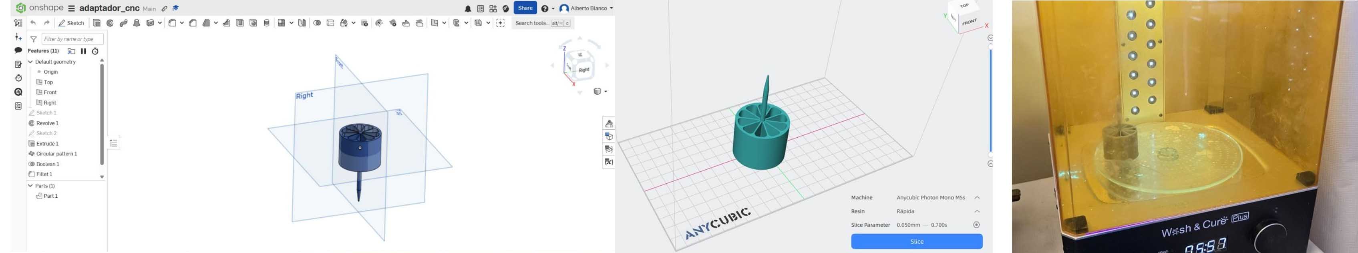
Task: Select Circular pattern 1 in feature list
Action: (56, 154)
